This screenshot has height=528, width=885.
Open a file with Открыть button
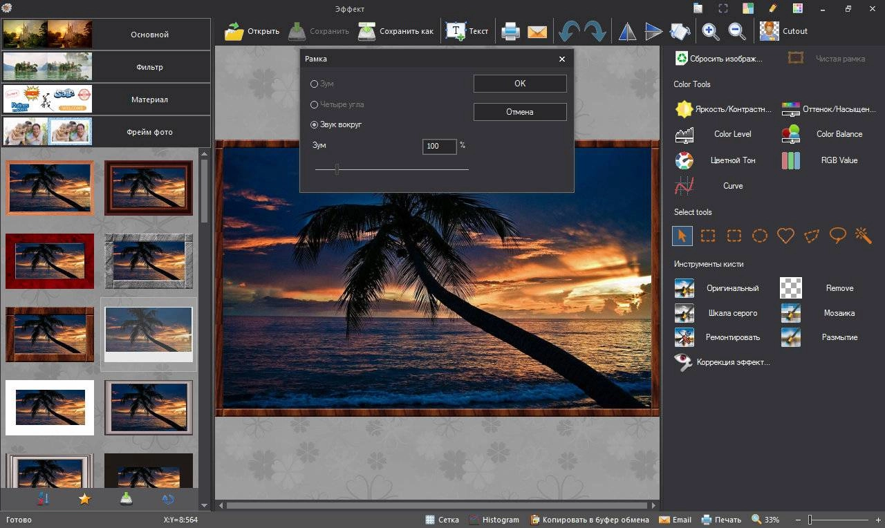[252, 31]
